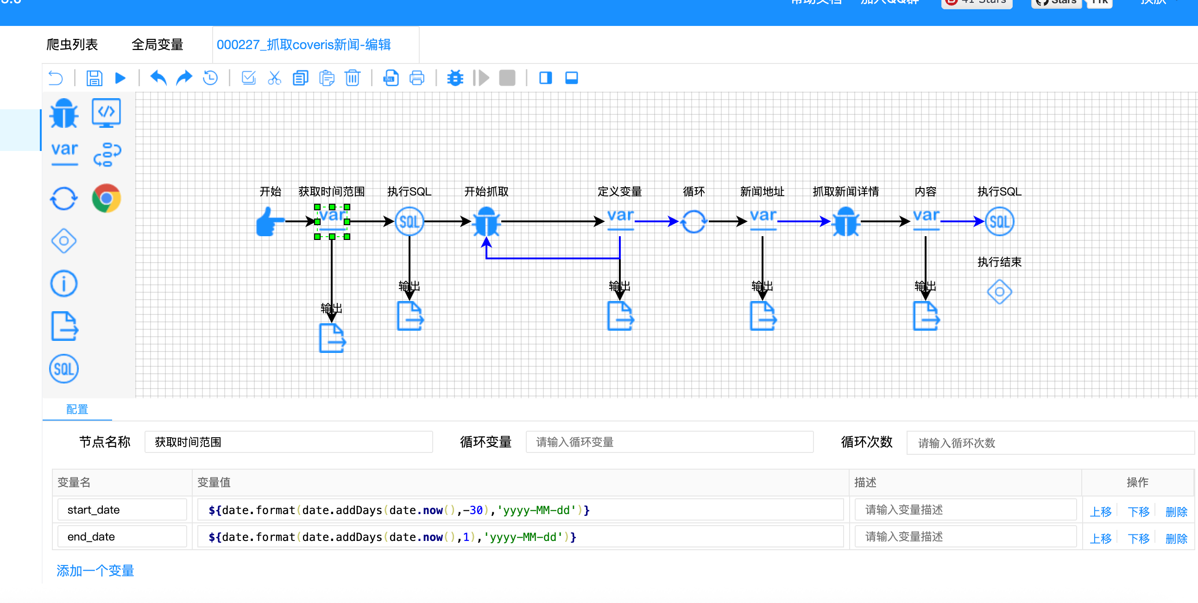Click 添加一个变量 to add a variable

(95, 571)
